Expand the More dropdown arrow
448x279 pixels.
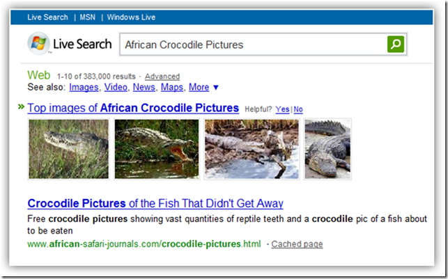[x=216, y=88]
